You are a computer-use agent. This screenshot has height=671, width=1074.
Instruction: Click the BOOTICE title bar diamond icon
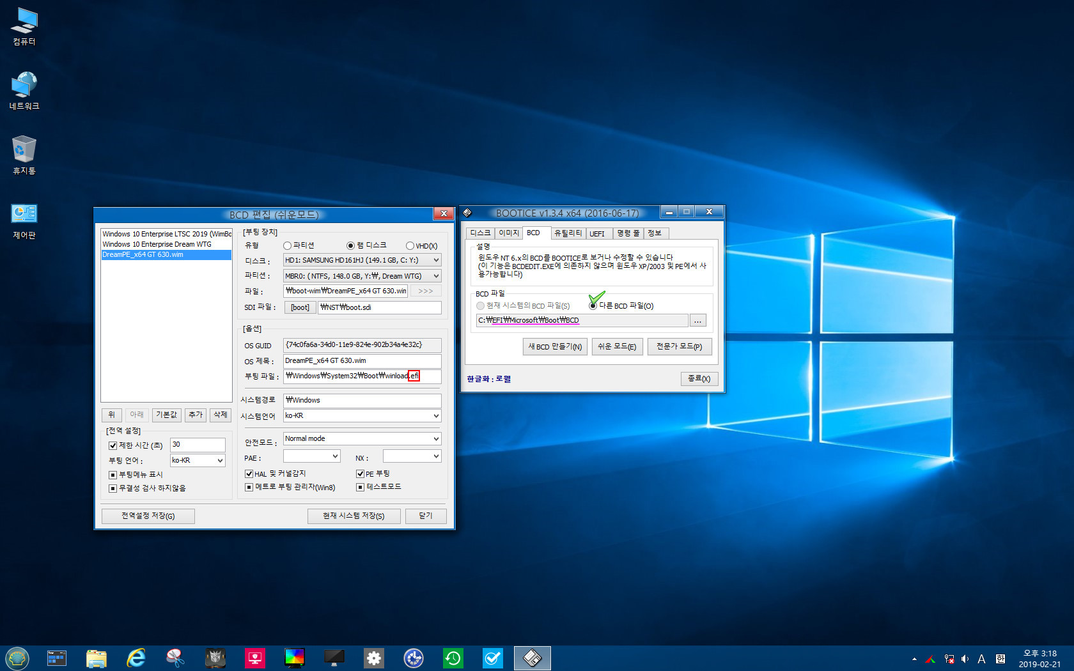click(x=467, y=213)
